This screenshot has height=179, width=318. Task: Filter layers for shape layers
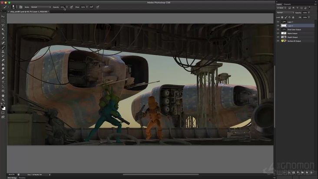(x=301, y=8)
